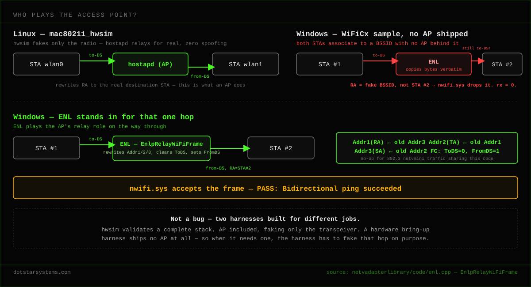Viewport: 531px width, 287px height.
Task: Open the dotstarsystems.com footer link
Action: (x=42, y=272)
